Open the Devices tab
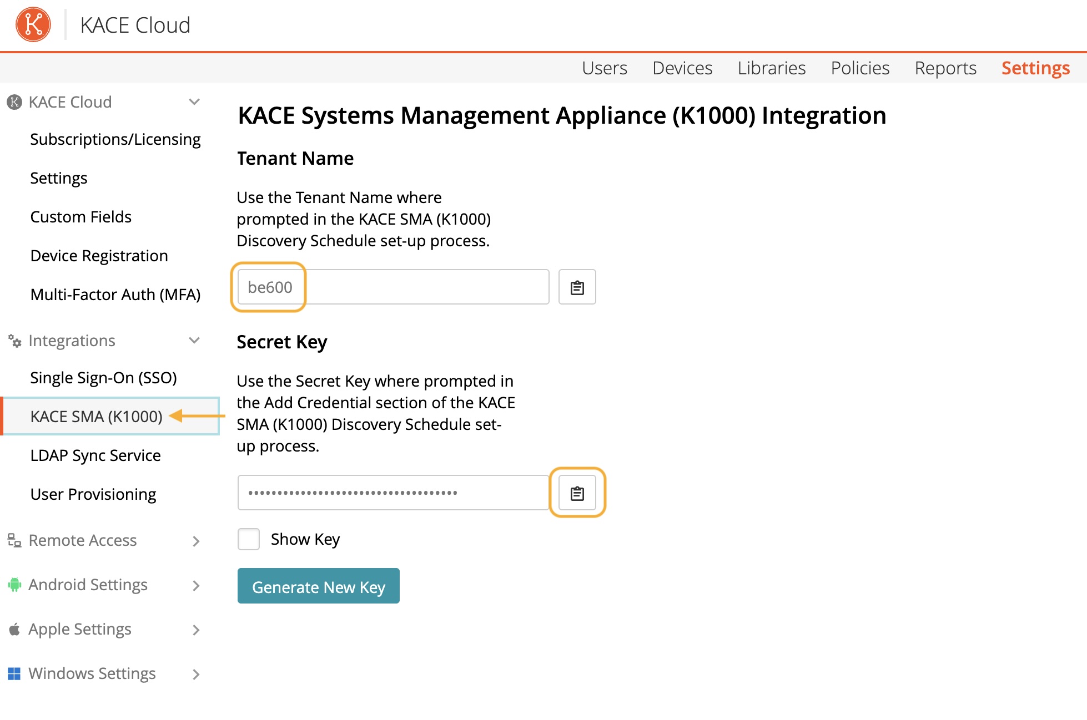 pos(682,68)
